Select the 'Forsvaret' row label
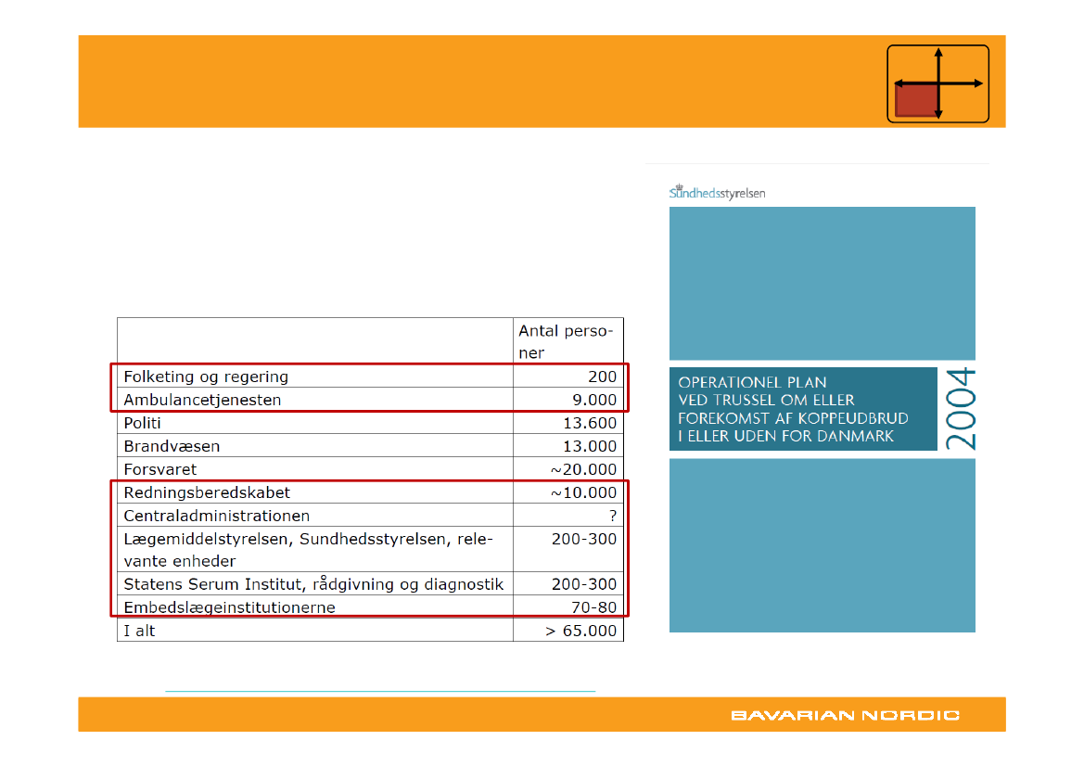The width and height of the screenshot is (1084, 766). coord(160,469)
